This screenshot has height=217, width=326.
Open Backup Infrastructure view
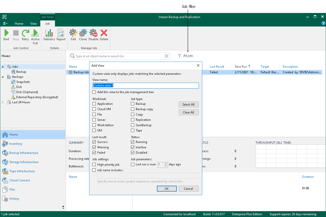coord(33,153)
